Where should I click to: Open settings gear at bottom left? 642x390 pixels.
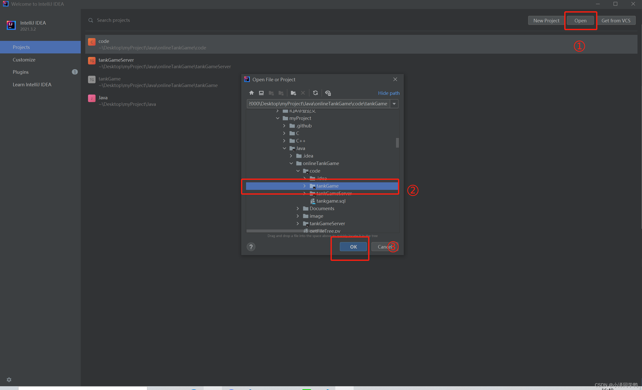click(x=9, y=379)
